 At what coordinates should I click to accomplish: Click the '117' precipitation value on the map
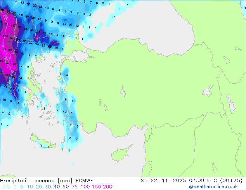13,26
